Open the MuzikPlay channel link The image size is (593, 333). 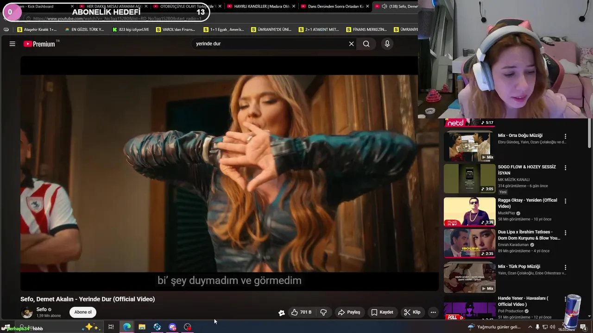tap(506, 213)
